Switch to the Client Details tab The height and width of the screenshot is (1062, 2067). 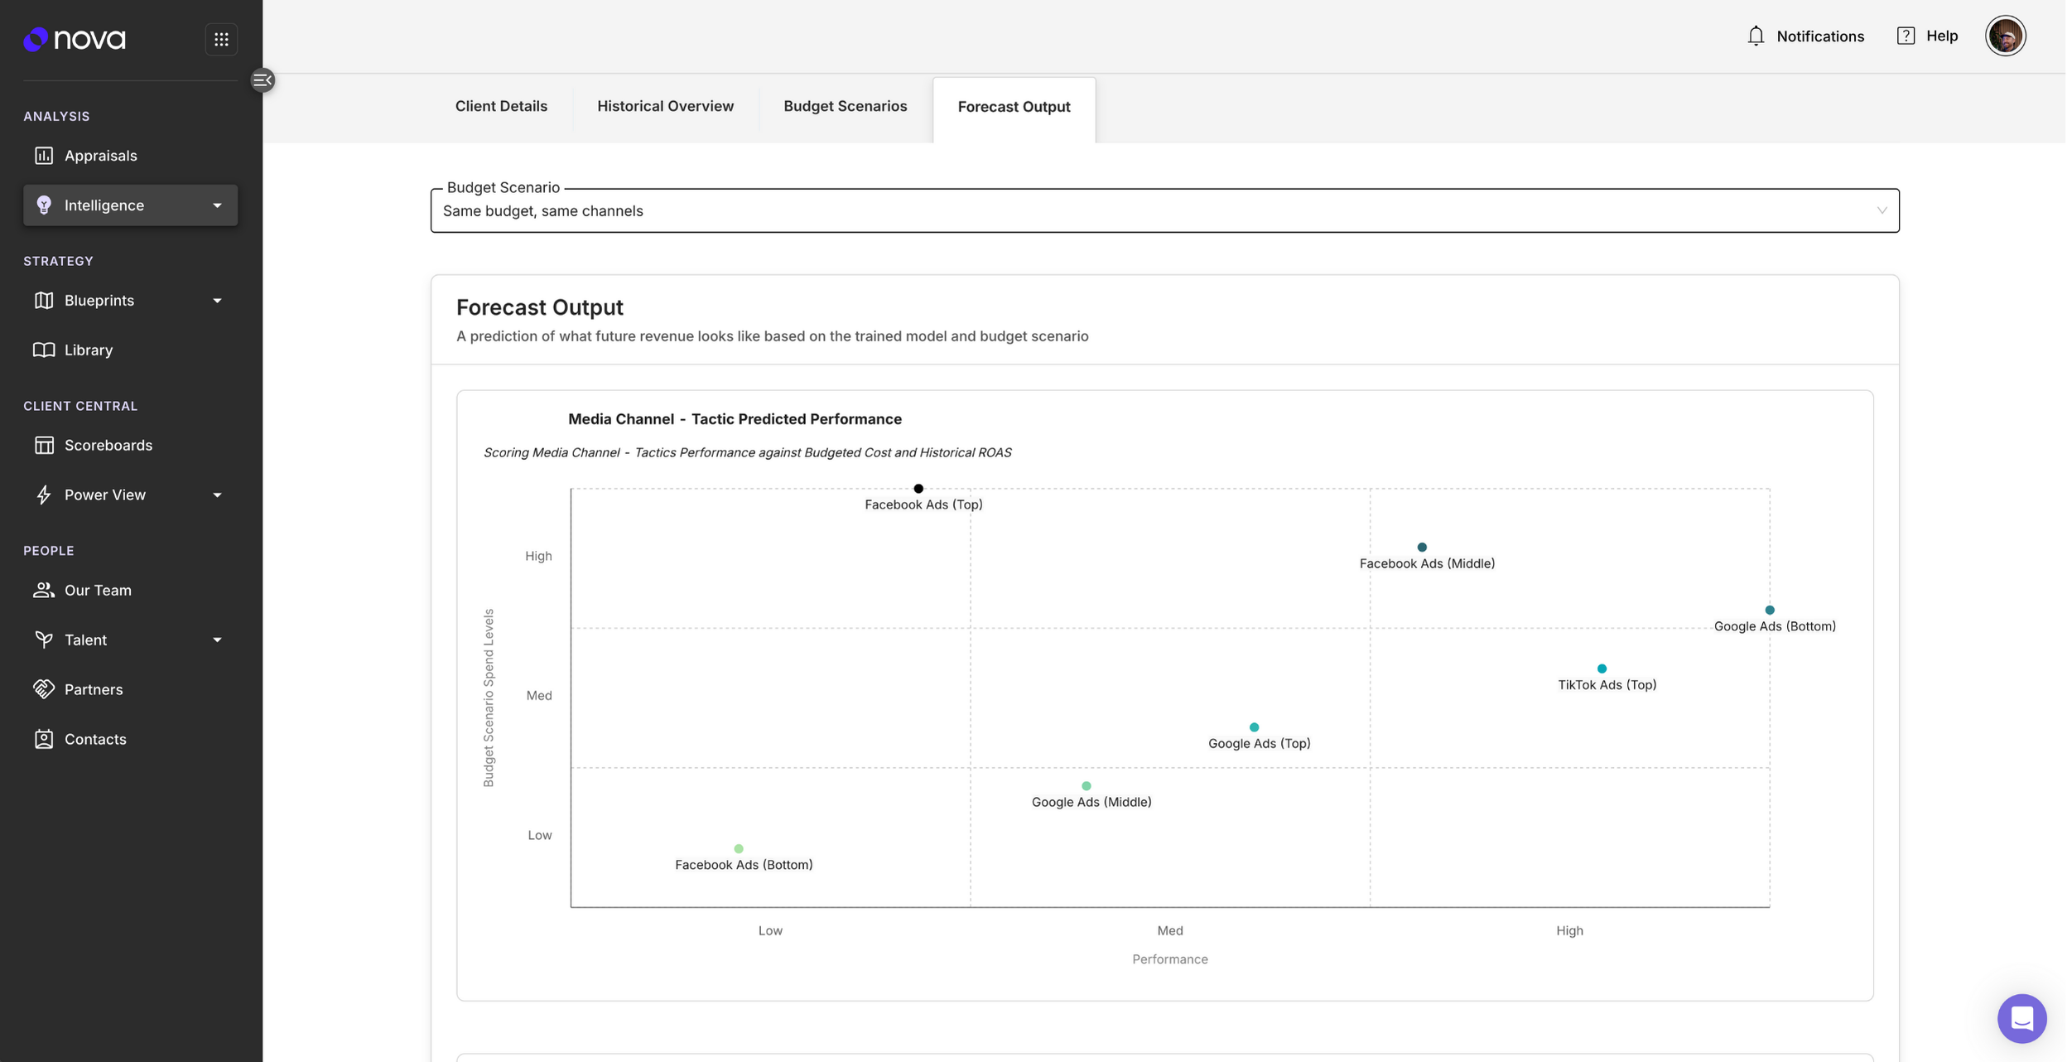click(501, 106)
